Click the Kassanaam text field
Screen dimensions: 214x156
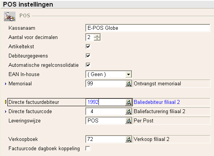click(148, 28)
